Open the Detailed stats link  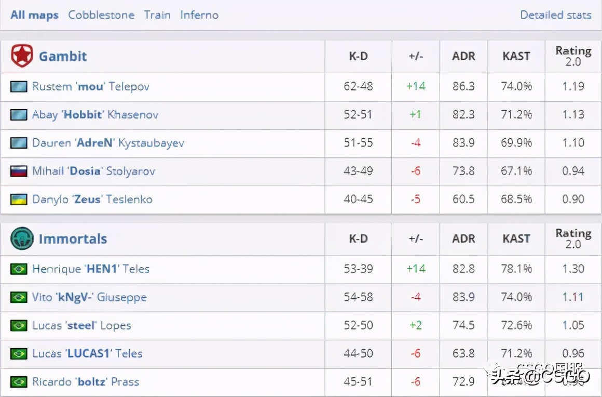coord(556,15)
